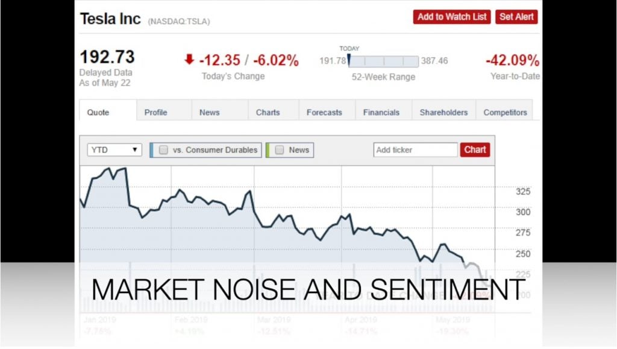617x349 pixels.
Task: Click the Add ticker input field
Action: tap(415, 150)
